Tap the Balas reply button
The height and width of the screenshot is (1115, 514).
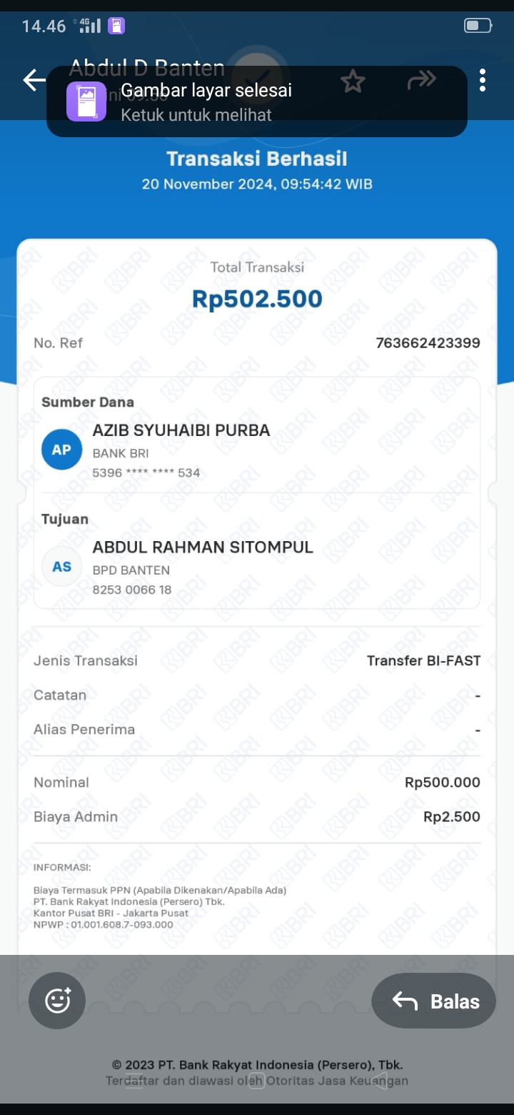pos(433,1001)
